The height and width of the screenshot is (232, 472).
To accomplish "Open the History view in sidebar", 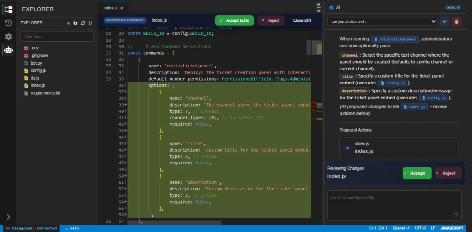I will (x=9, y=23).
